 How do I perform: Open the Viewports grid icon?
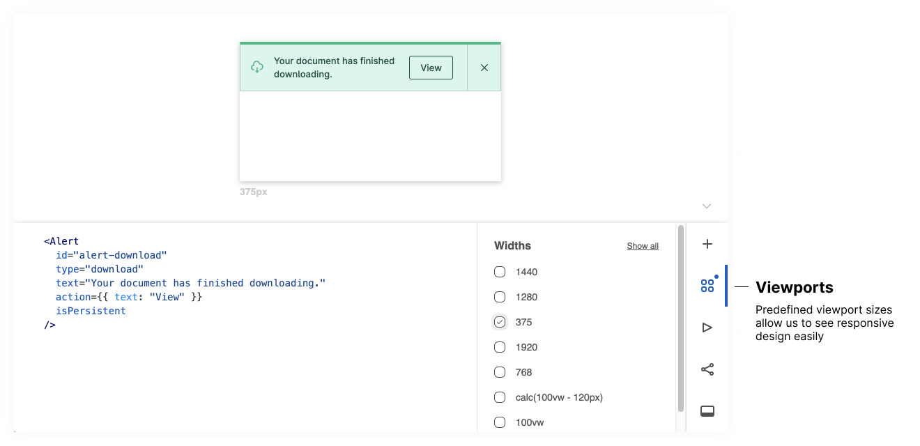(707, 286)
